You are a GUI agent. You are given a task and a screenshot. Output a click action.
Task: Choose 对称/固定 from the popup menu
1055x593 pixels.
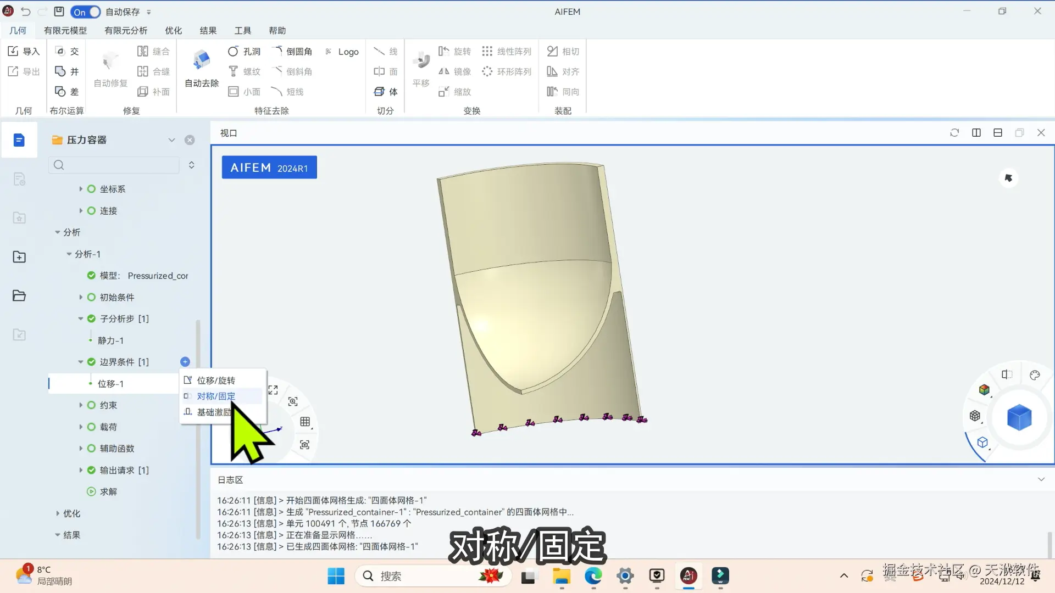tap(216, 396)
